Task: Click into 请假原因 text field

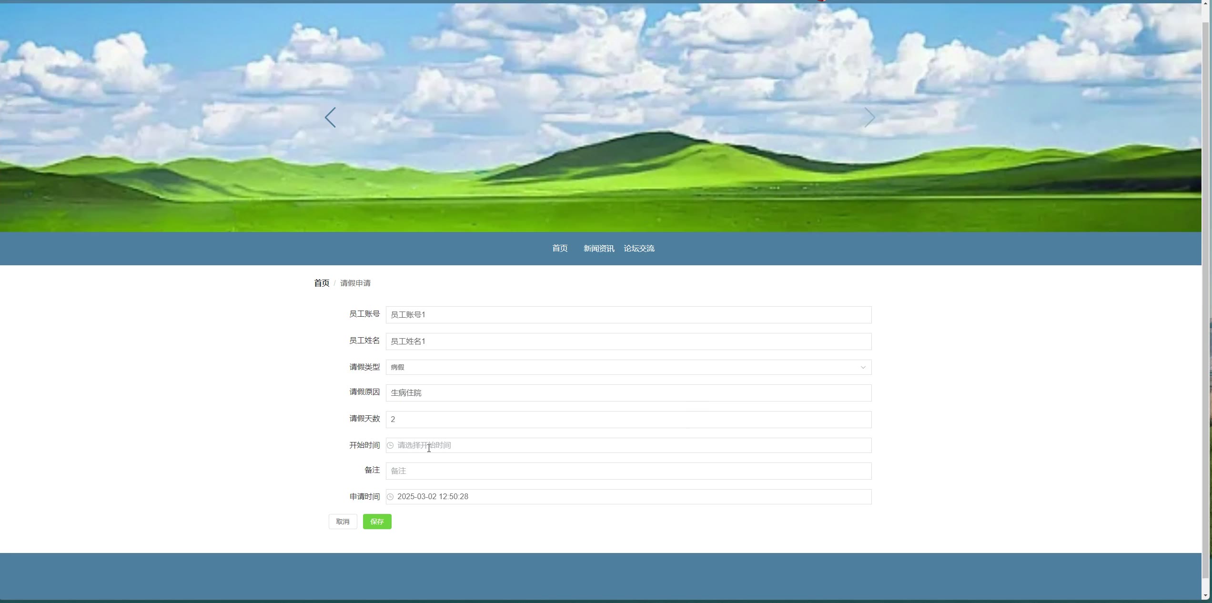Action: [x=628, y=393]
